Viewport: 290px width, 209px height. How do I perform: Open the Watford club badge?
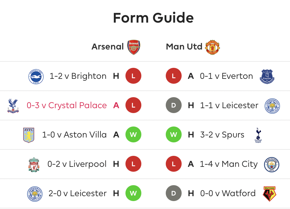(270, 194)
